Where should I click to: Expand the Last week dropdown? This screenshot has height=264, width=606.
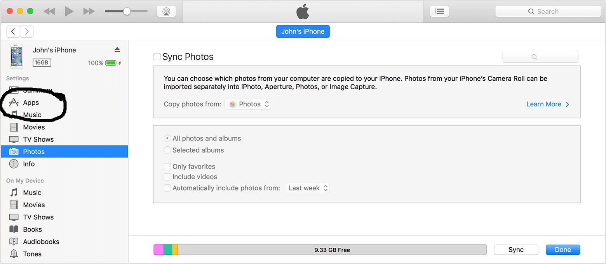click(x=307, y=188)
